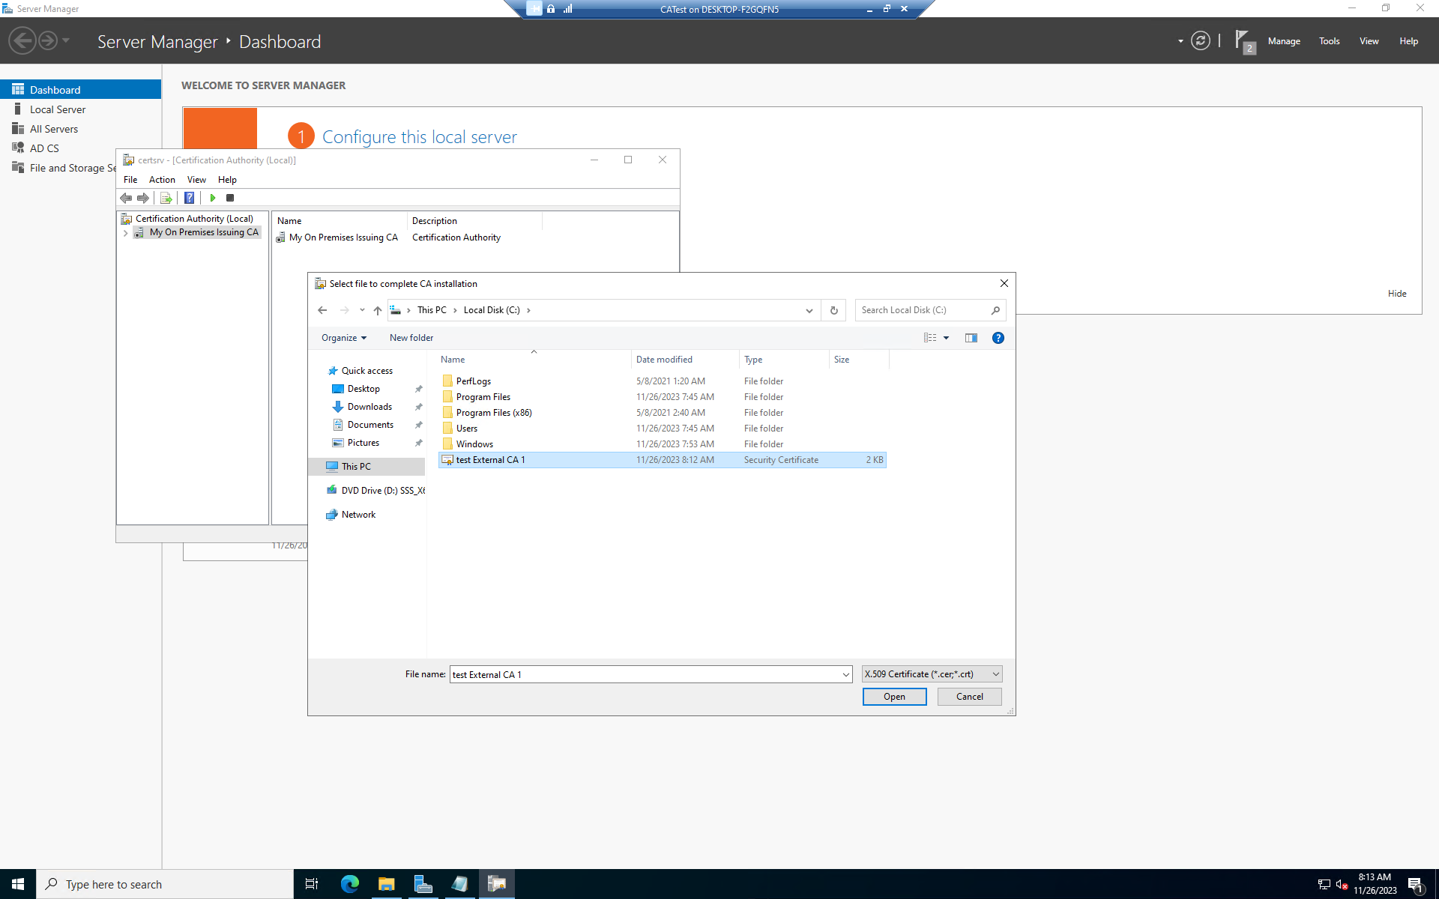The width and height of the screenshot is (1439, 899).
Task: Click the Export List icon in certsrv toolbar
Action: [x=166, y=198]
